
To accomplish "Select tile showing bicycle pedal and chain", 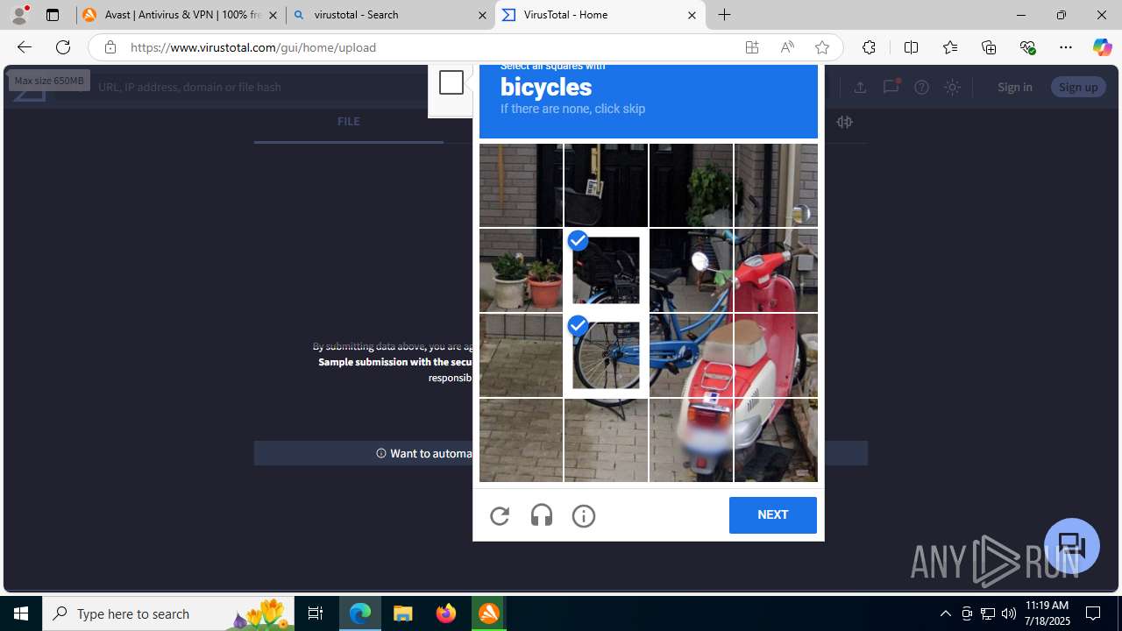I will tap(691, 355).
